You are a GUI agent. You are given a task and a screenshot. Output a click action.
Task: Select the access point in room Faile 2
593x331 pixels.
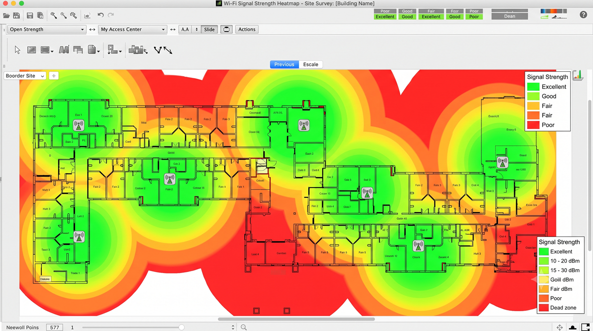point(169,179)
